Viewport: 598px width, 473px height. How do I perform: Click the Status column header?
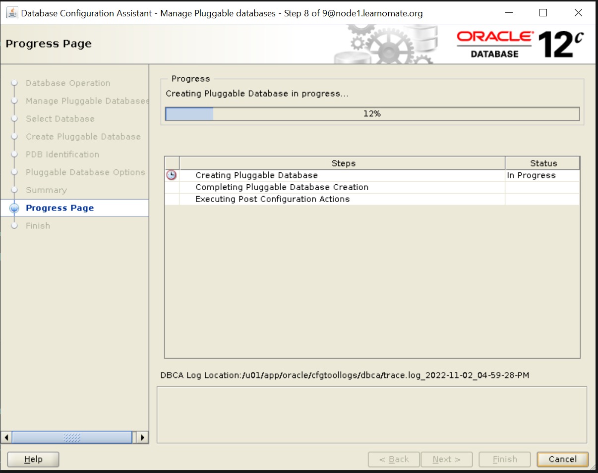click(543, 163)
